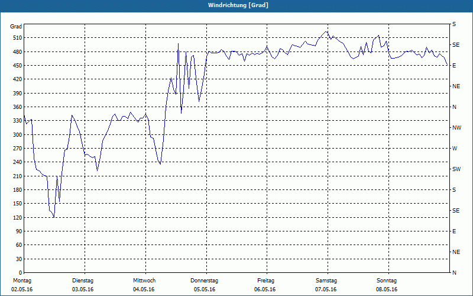Click the E compass label level with 450
The image size is (473, 296).
(x=454, y=66)
